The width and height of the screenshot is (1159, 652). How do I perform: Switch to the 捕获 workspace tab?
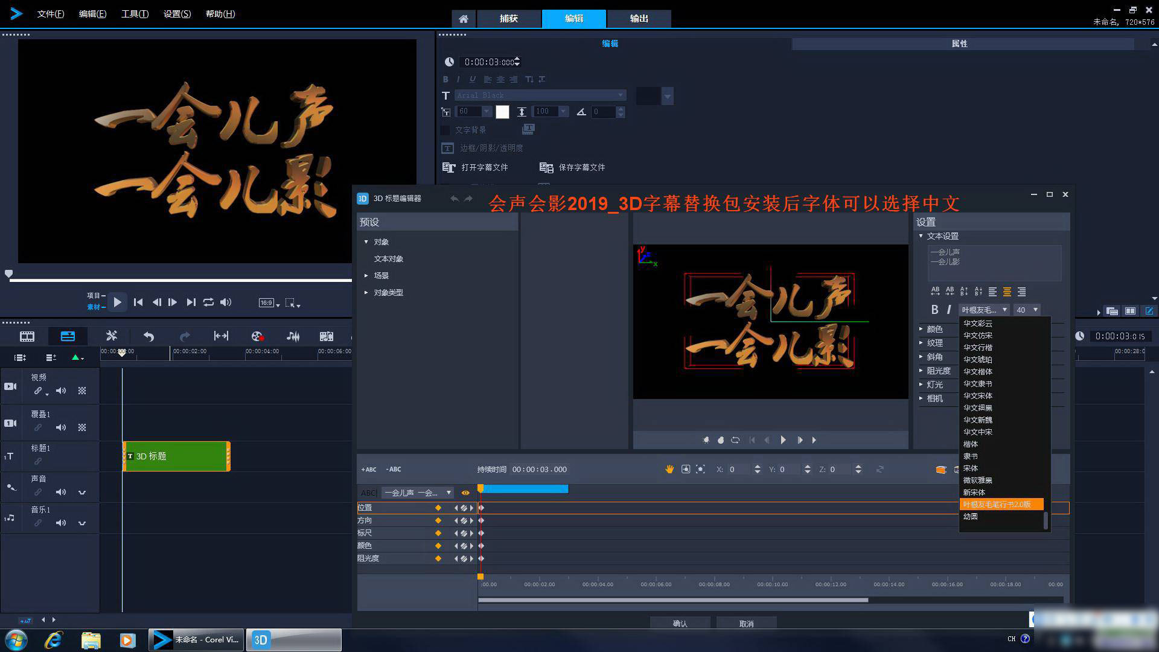(x=508, y=19)
